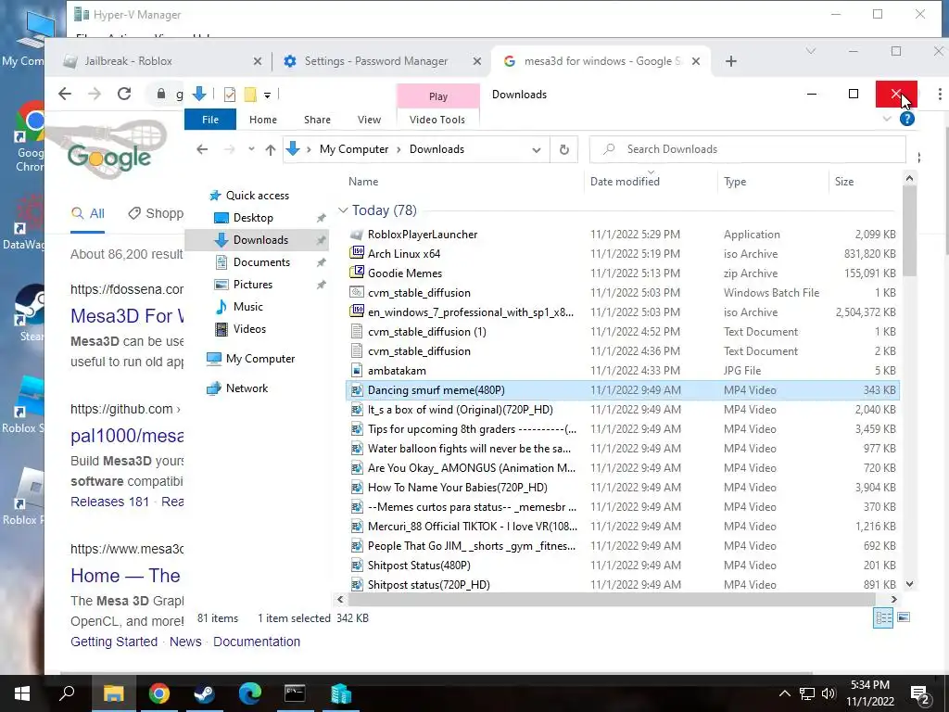Select How To Name Your Babies video

click(622, 488)
